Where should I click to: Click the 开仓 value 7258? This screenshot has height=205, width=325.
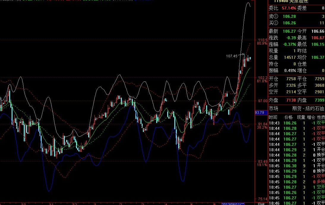(291, 79)
